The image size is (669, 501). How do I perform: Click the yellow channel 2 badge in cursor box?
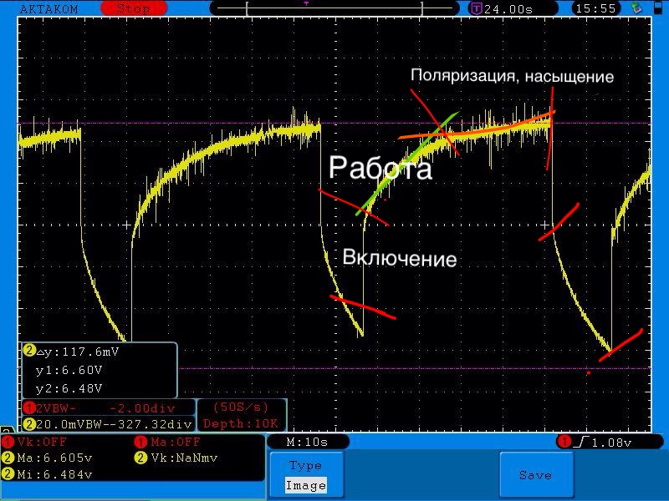[29, 351]
